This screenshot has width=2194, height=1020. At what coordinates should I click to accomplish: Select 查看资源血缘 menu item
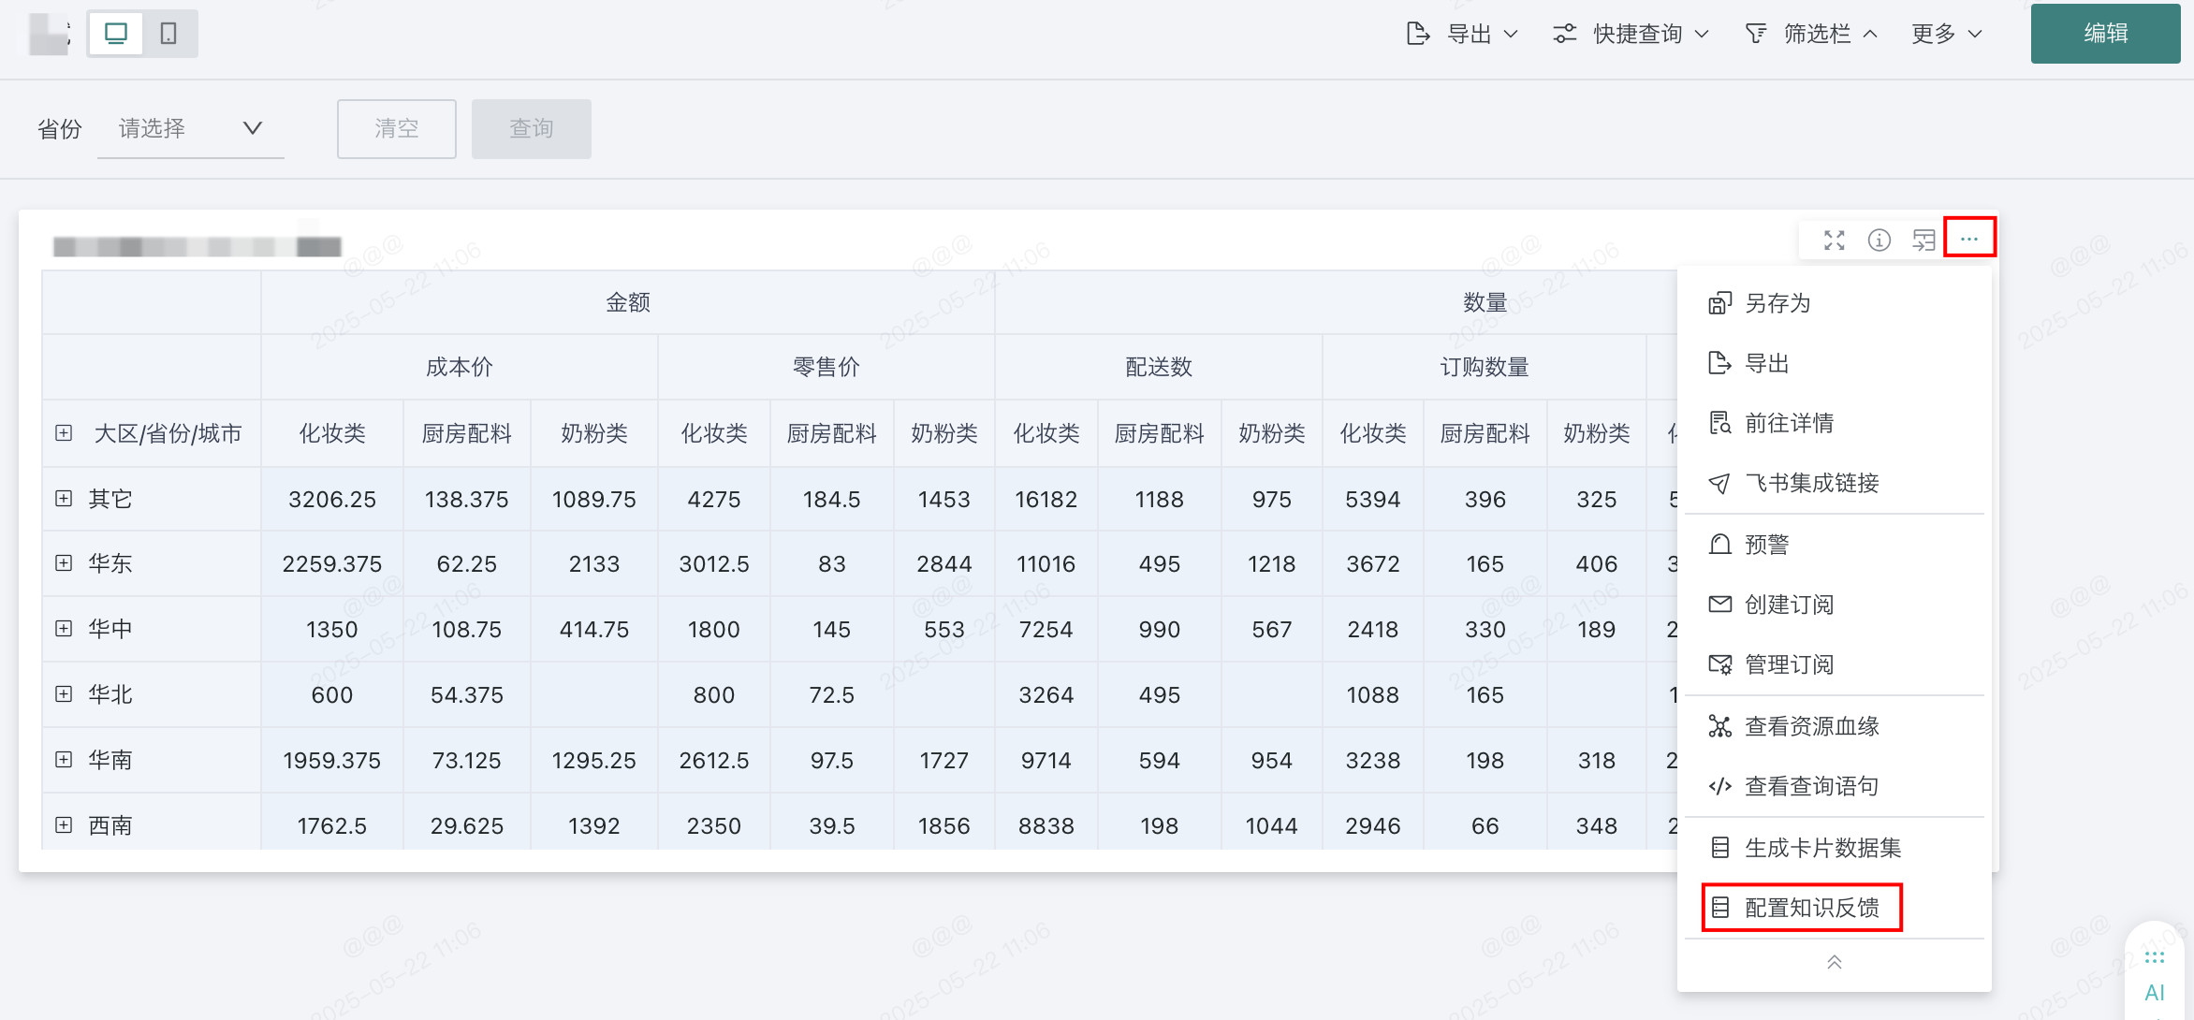[1835, 726]
